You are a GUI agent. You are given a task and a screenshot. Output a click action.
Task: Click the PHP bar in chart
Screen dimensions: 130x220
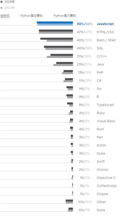(68, 72)
